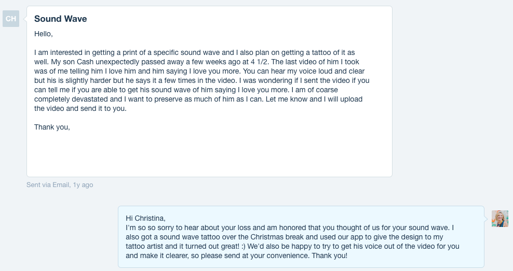This screenshot has height=271, width=513.
Task: Click the "Sent via Email, 1y ago" label
Action: coord(60,184)
